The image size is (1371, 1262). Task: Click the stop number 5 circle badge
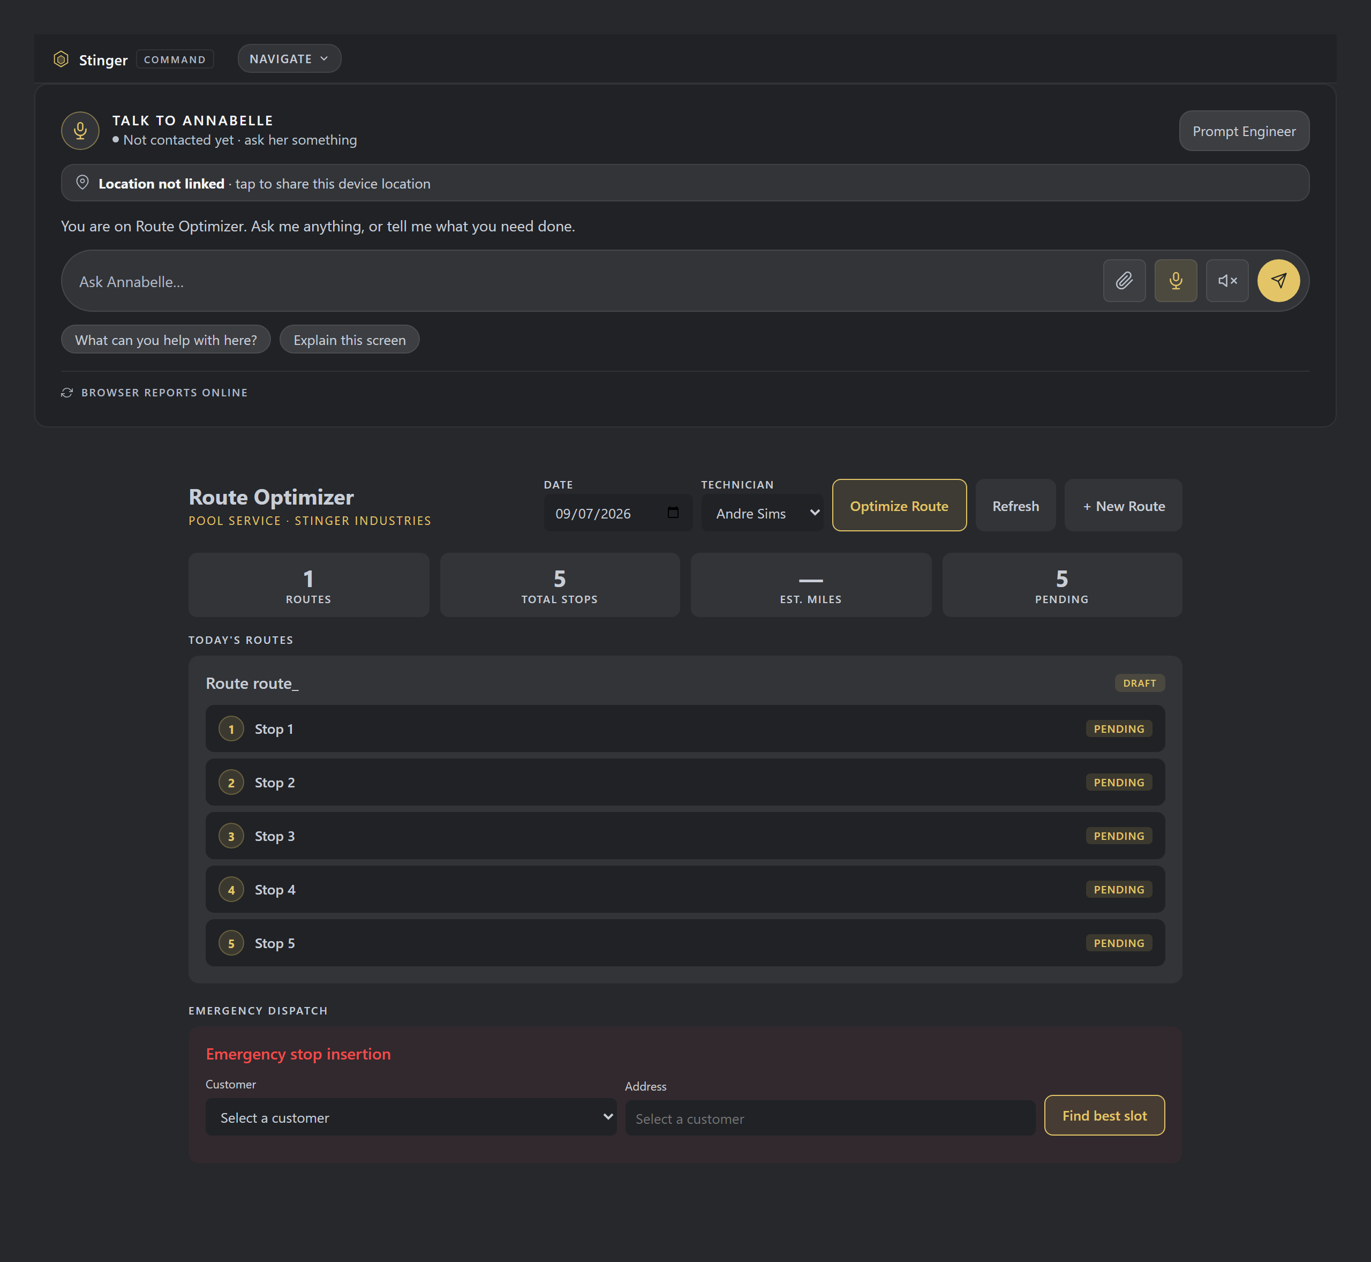click(231, 943)
